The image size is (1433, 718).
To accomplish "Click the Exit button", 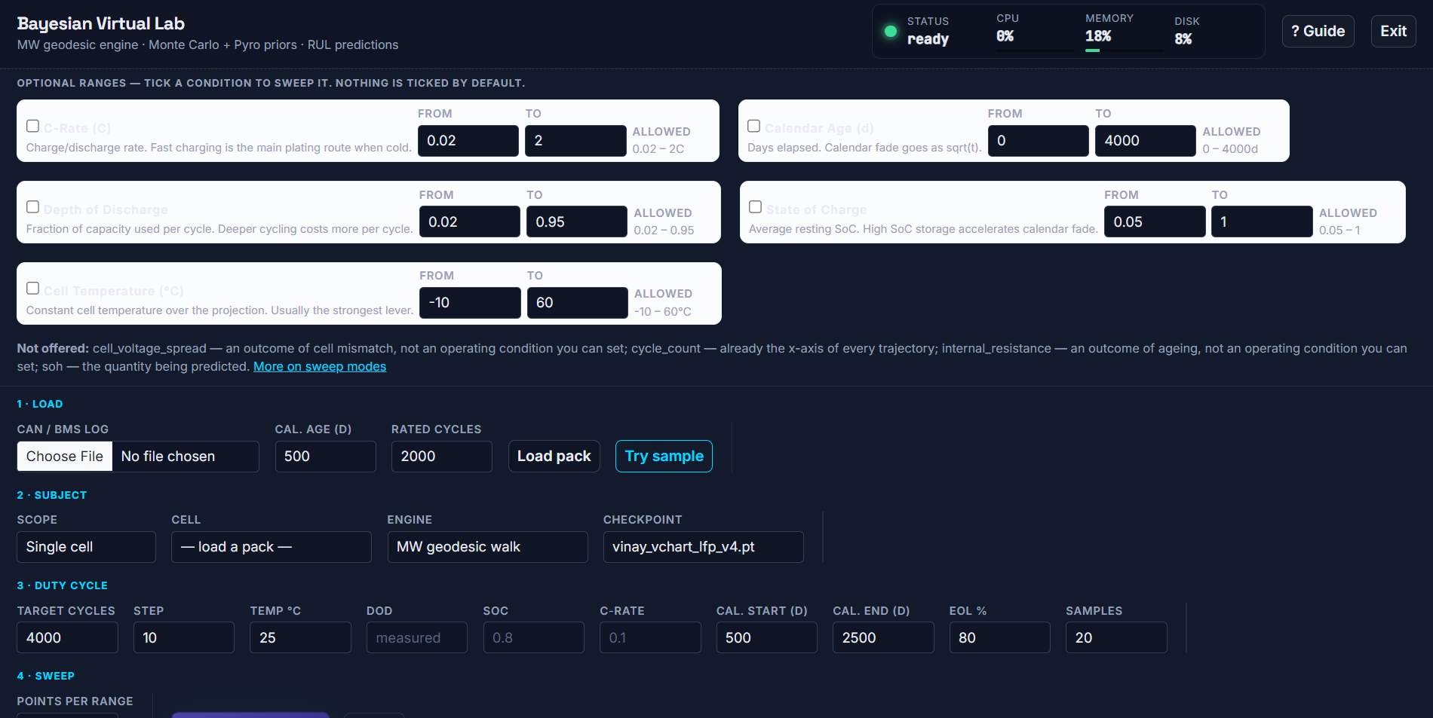I will 1393,31.
